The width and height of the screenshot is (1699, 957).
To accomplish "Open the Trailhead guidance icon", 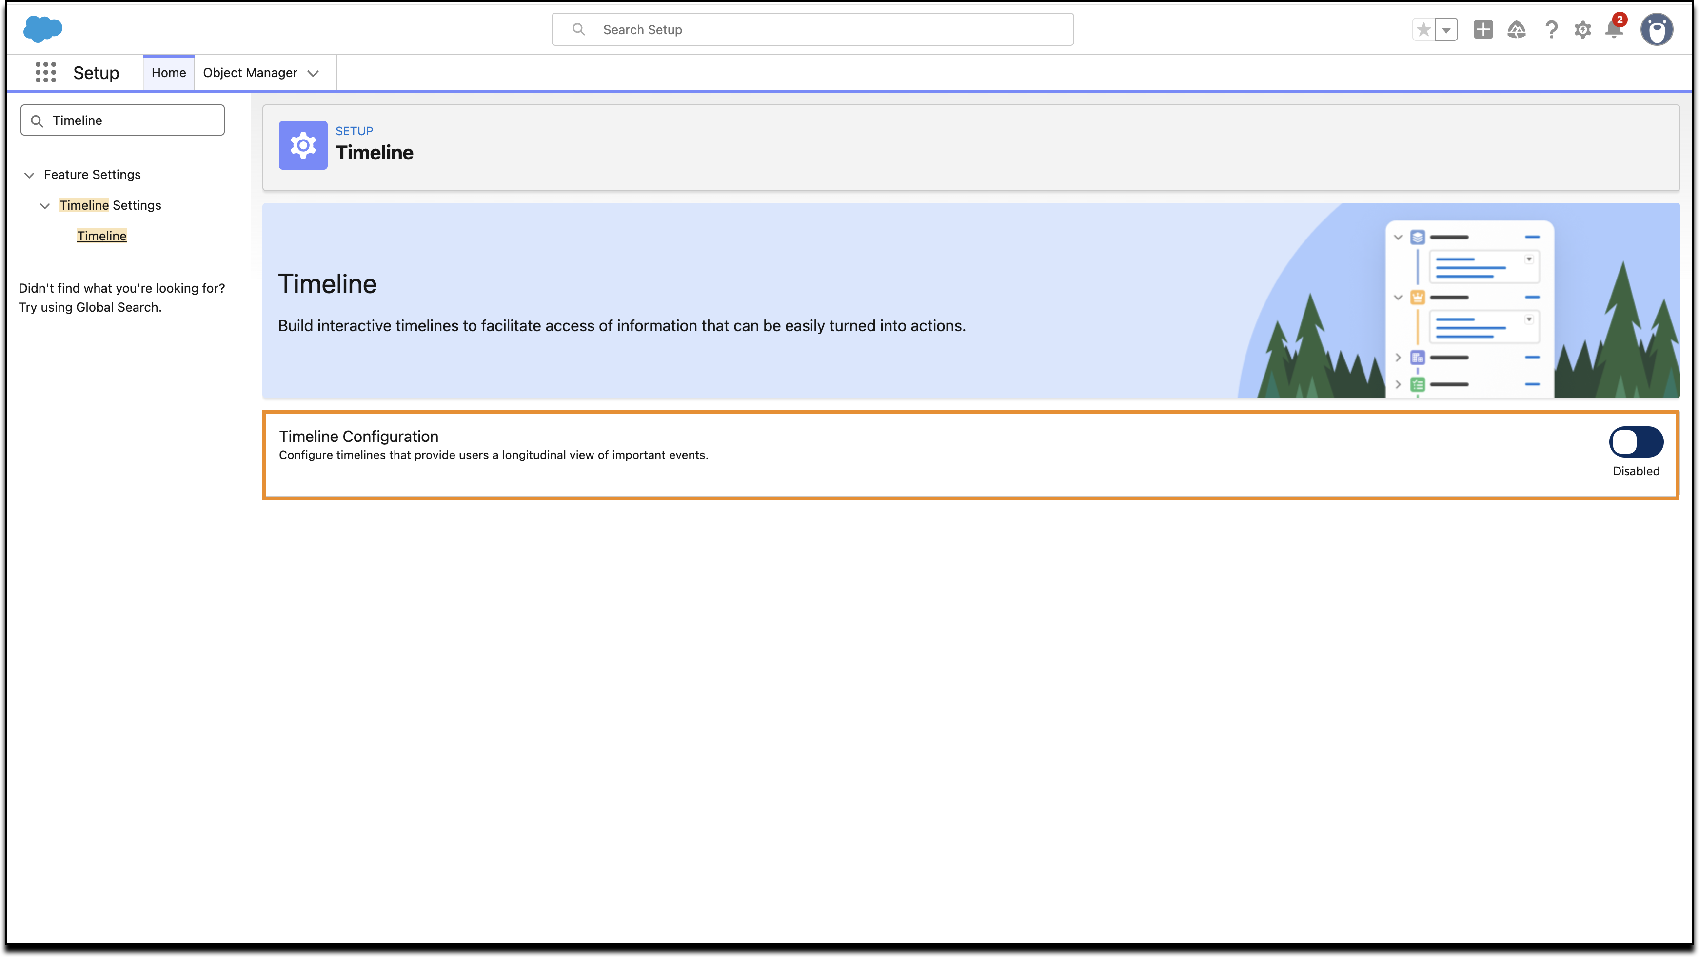I will pos(1517,30).
